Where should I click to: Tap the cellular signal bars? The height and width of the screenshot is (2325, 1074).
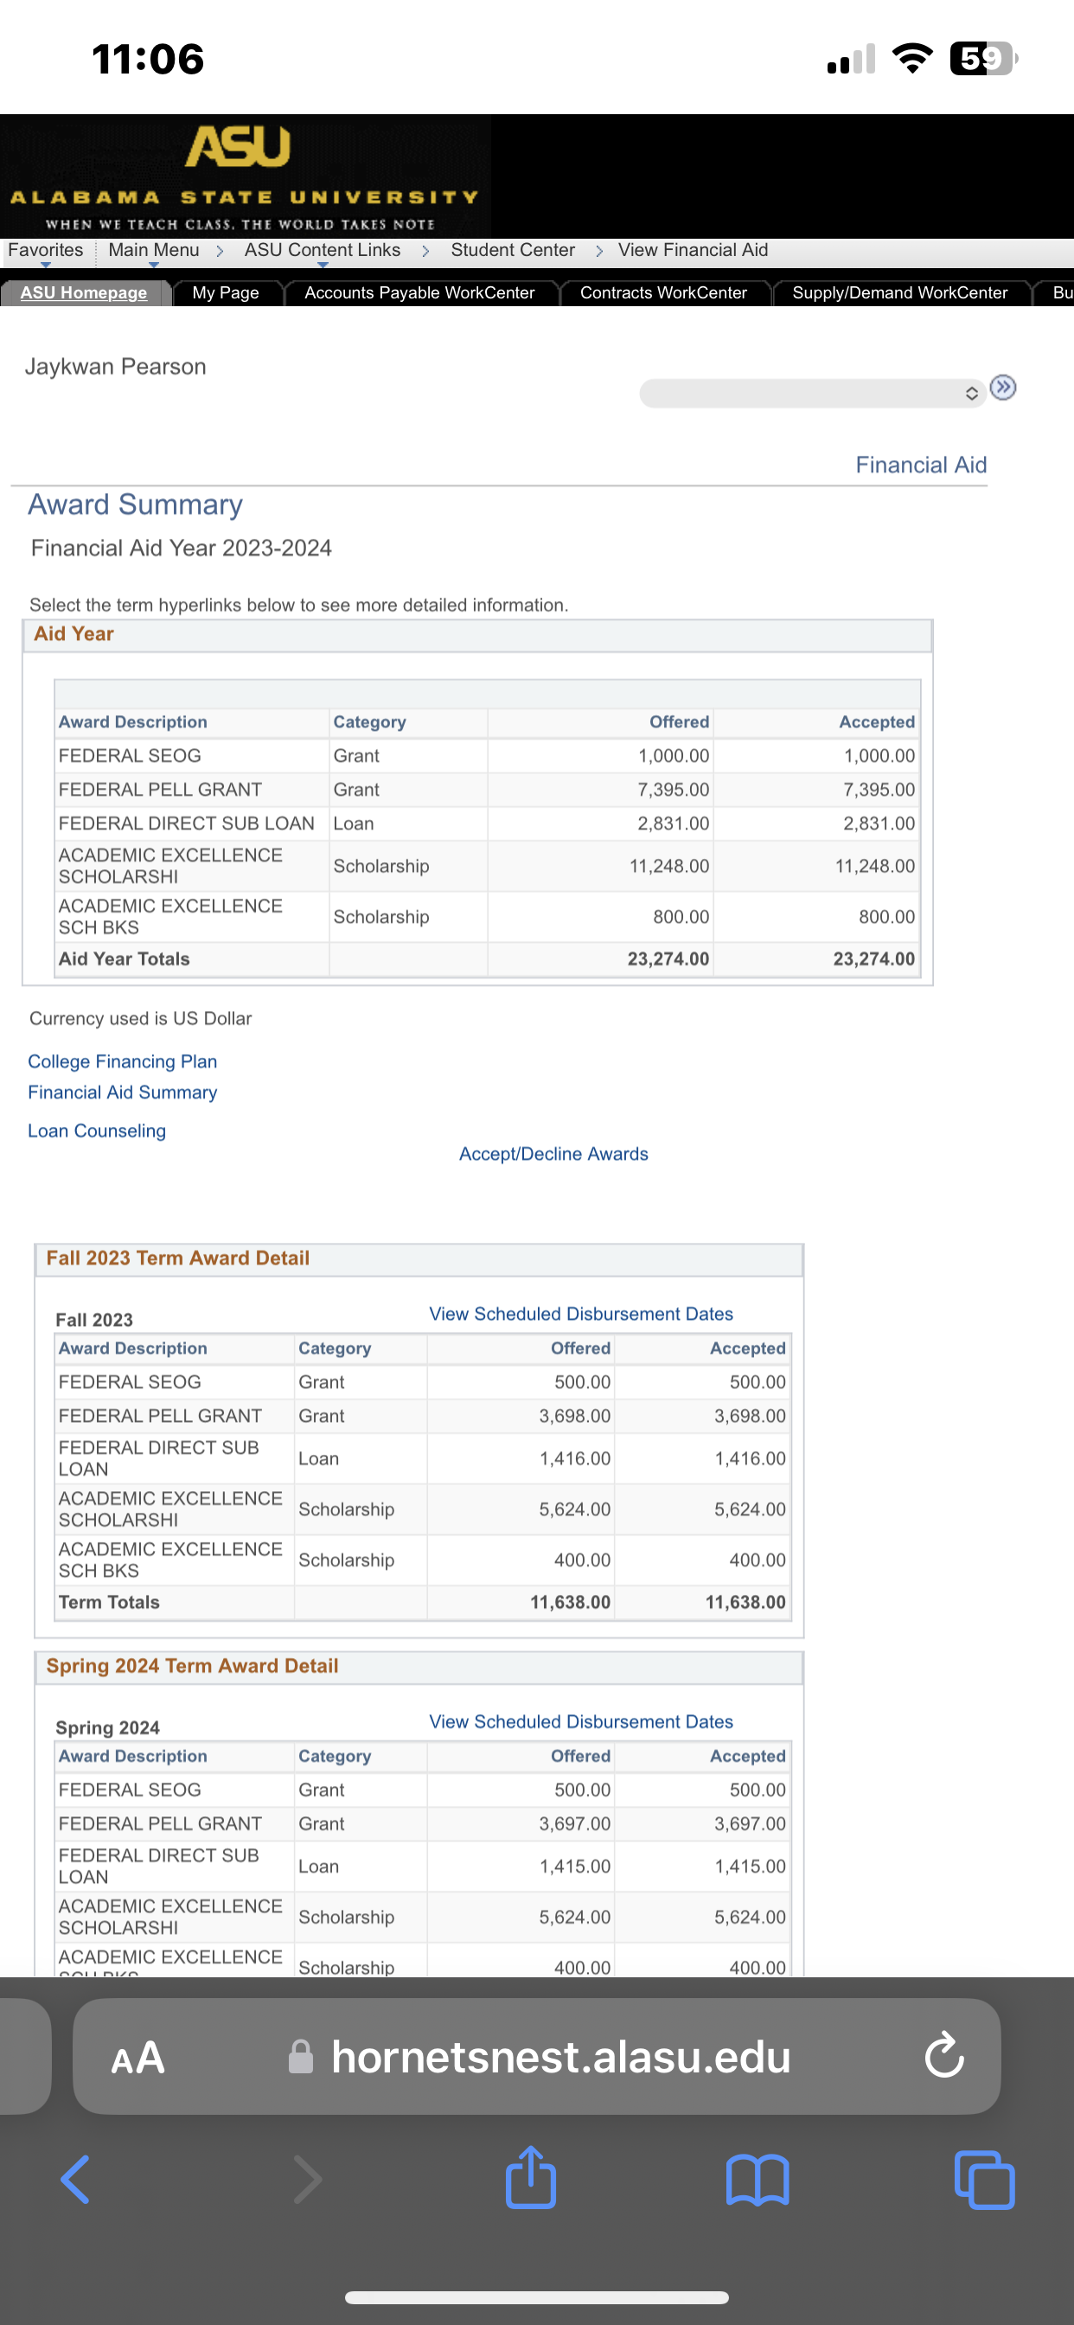[851, 59]
